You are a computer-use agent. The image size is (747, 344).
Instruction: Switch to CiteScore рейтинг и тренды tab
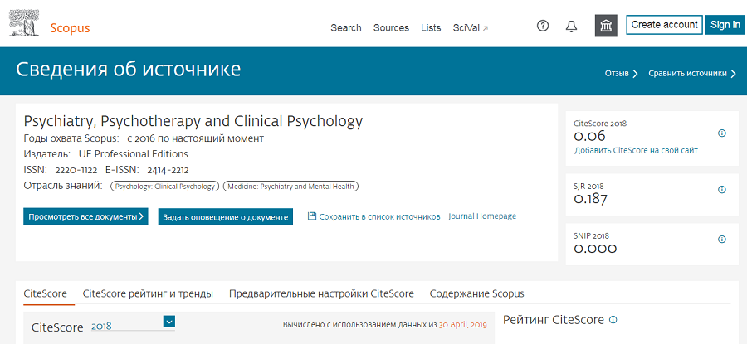pyautogui.click(x=148, y=293)
